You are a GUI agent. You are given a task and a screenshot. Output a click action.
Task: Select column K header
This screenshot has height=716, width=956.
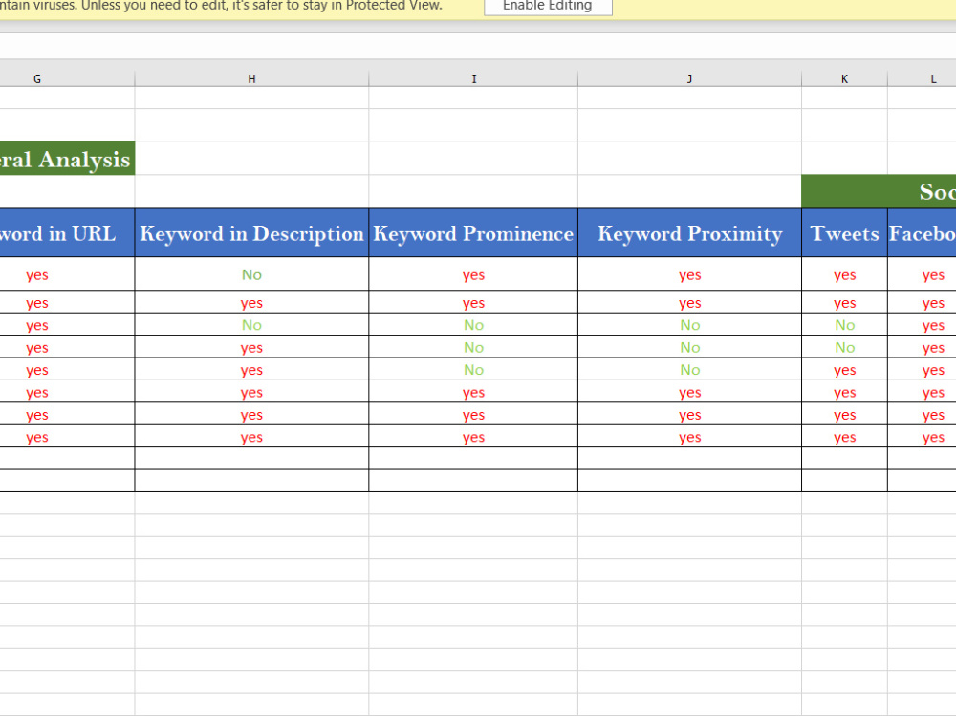(844, 78)
